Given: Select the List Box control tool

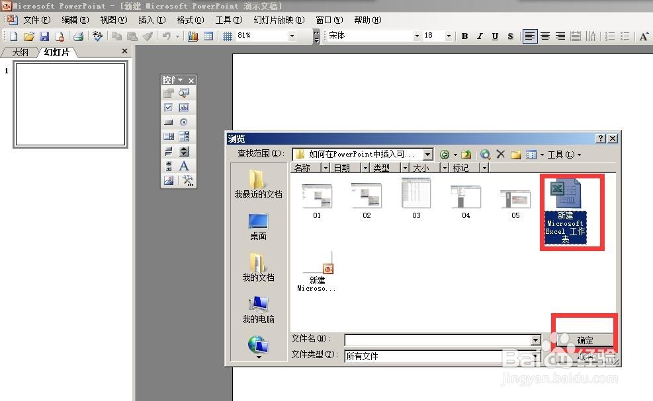Looking at the screenshot, I should tap(168, 137).
